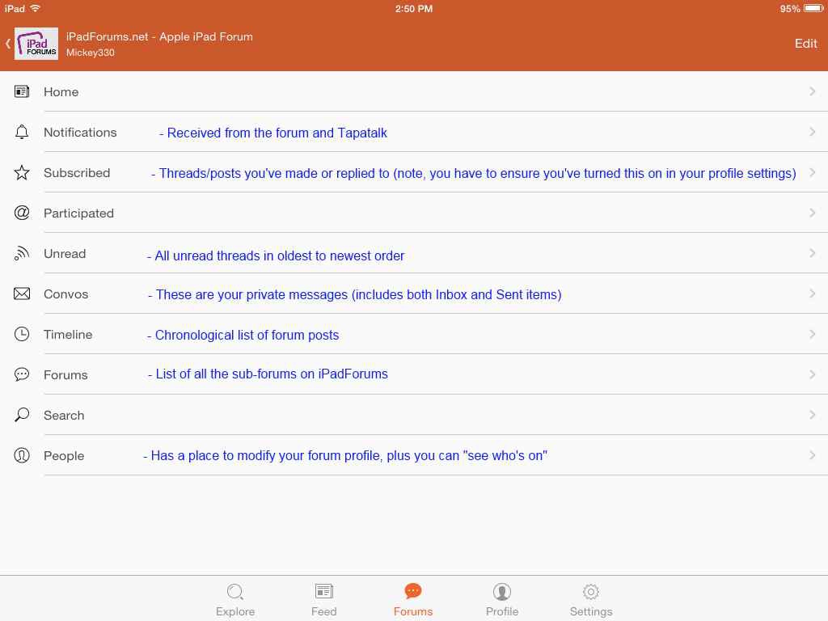Tap the iPad Forums logo thumbnail
Viewport: 828px width, 621px height.
(36, 44)
